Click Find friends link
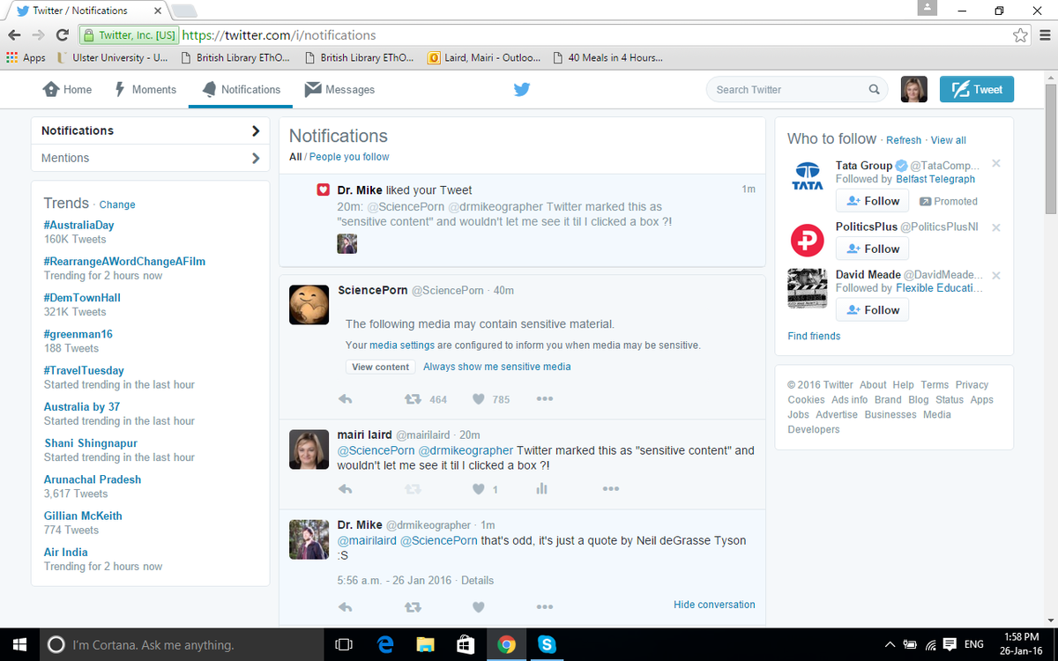1058x661 pixels. click(814, 336)
